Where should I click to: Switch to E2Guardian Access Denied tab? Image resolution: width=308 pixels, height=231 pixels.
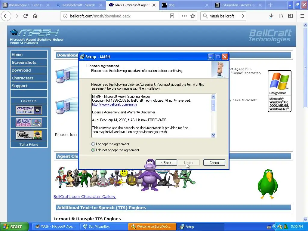point(238,5)
